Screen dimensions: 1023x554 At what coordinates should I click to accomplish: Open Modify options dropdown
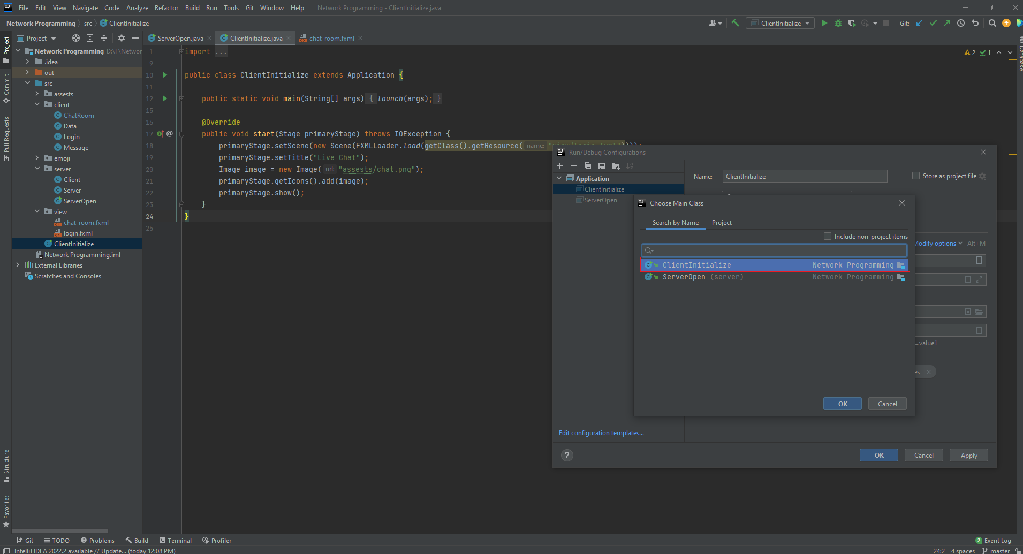pos(937,243)
